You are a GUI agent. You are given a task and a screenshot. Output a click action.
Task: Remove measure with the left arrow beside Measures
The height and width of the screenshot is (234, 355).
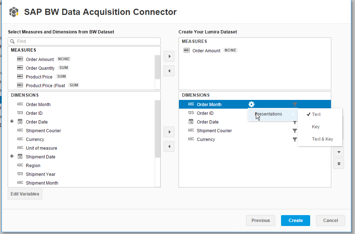(x=169, y=71)
